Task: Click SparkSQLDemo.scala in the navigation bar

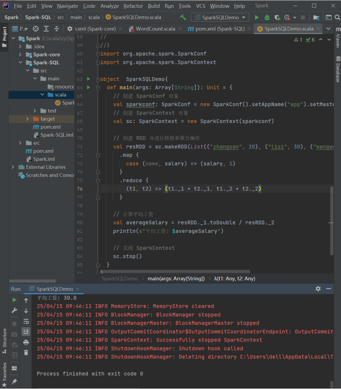Action: [x=134, y=17]
